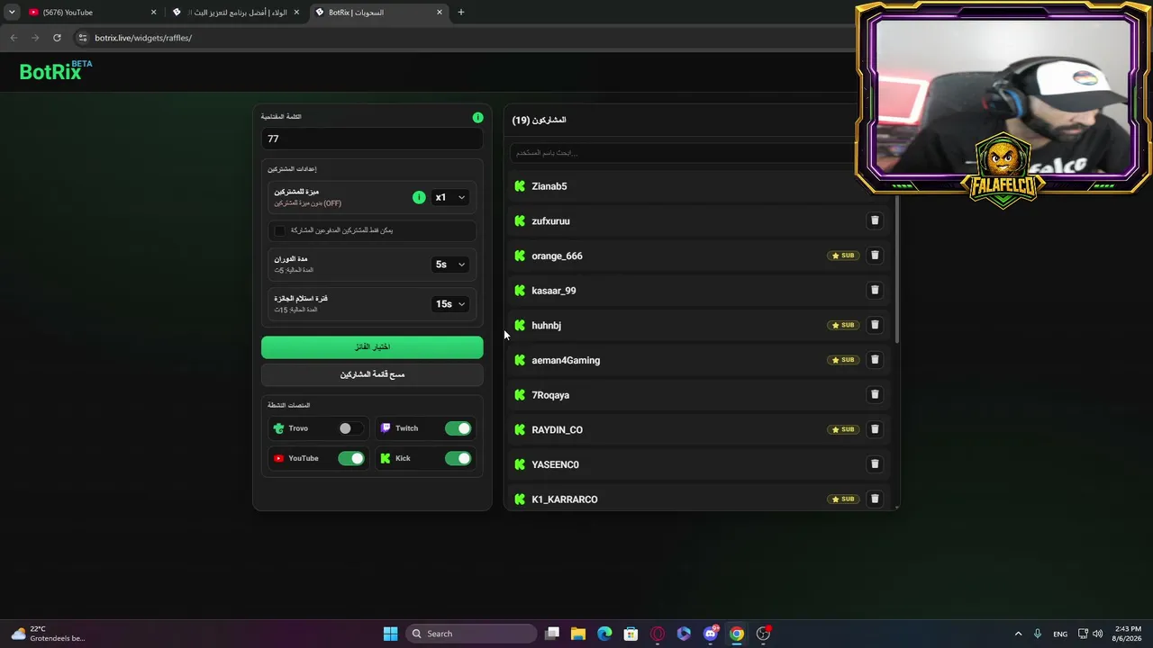The width and height of the screenshot is (1153, 648).
Task: Open OBS Studio from the taskbar
Action: coord(763,634)
